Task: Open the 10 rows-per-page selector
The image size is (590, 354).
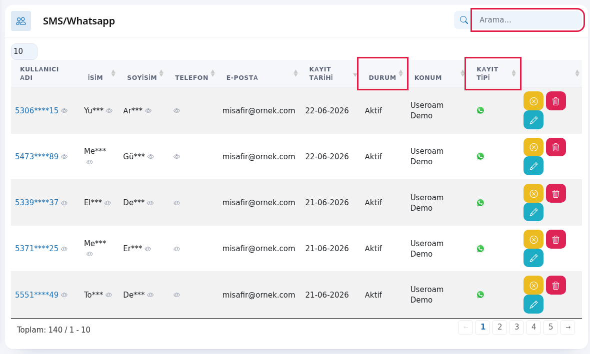Action: click(x=24, y=51)
